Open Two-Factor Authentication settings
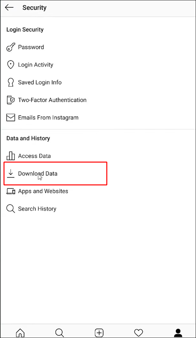 pyautogui.click(x=52, y=100)
